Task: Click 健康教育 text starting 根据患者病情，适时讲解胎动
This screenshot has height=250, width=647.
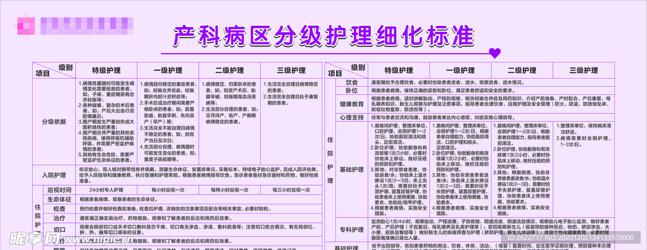Action: coord(491,104)
